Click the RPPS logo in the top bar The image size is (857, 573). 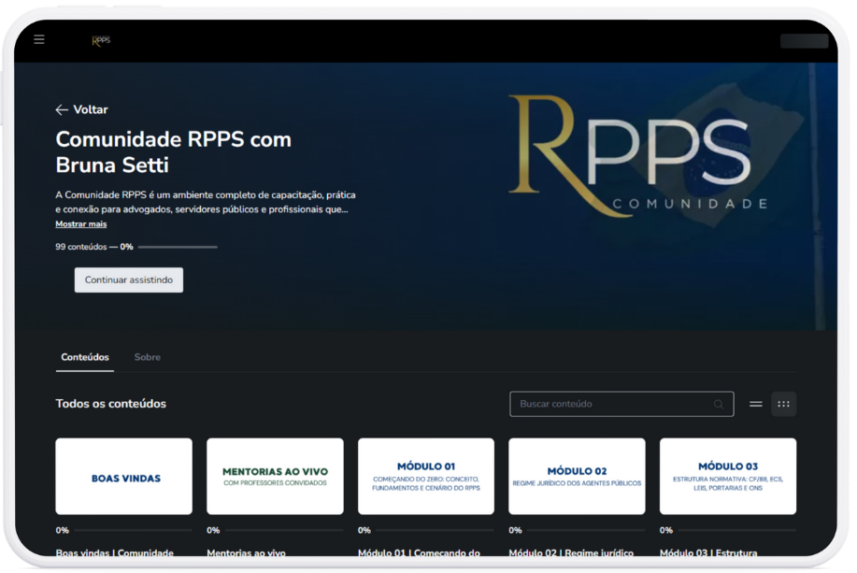click(99, 39)
